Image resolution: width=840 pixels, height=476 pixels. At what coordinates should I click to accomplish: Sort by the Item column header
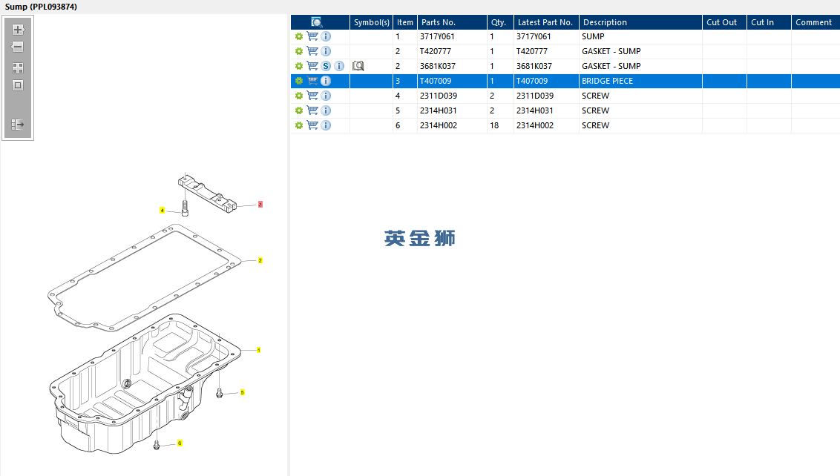(x=405, y=22)
